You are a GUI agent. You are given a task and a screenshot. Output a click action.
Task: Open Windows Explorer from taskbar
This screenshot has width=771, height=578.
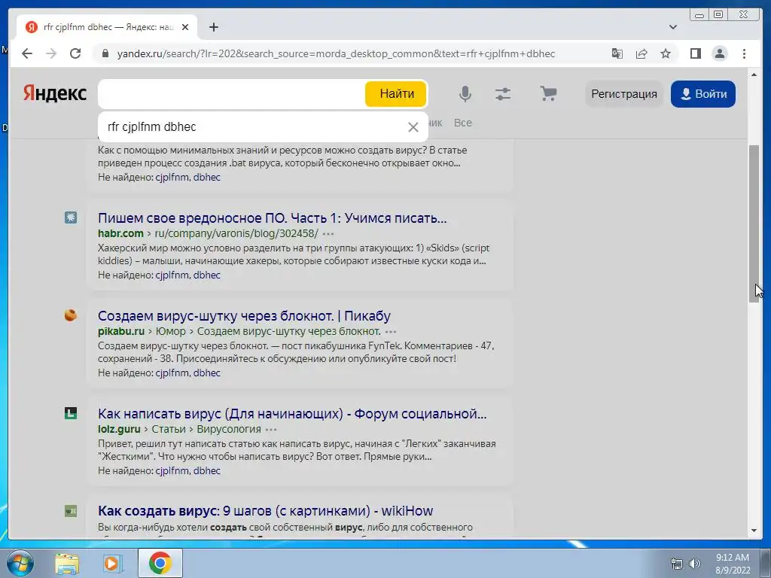(x=67, y=563)
